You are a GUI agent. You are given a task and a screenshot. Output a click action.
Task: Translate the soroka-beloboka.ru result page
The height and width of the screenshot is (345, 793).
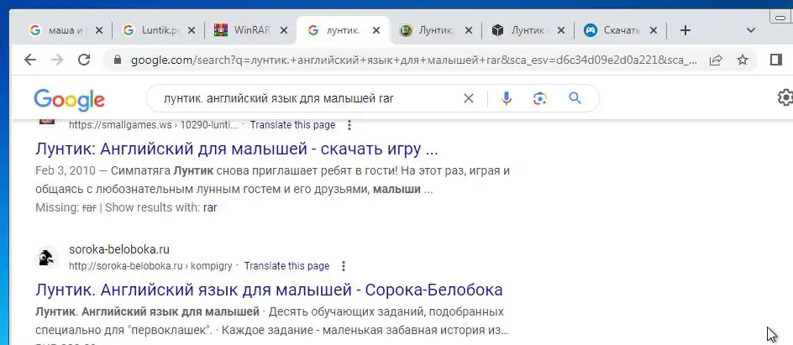(286, 266)
